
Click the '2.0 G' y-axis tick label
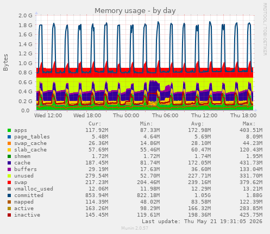click(x=26, y=16)
